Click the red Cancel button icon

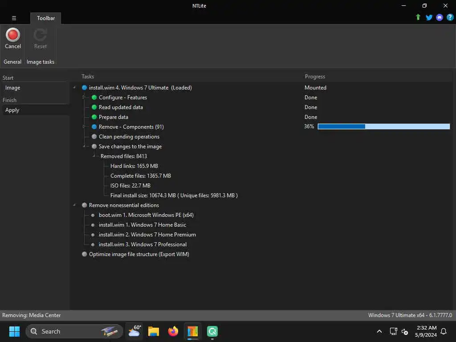[13, 35]
